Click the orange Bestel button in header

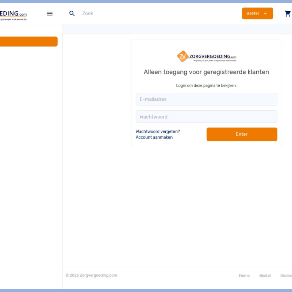254,13
